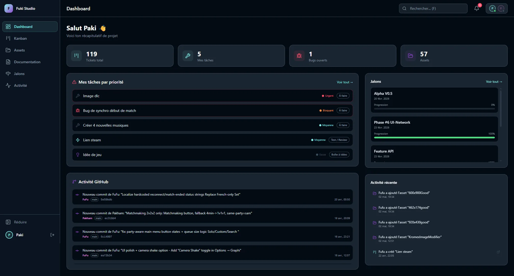The width and height of the screenshot is (514, 276).
Task: Click the Boîte à idées status badge
Action: click(339, 155)
